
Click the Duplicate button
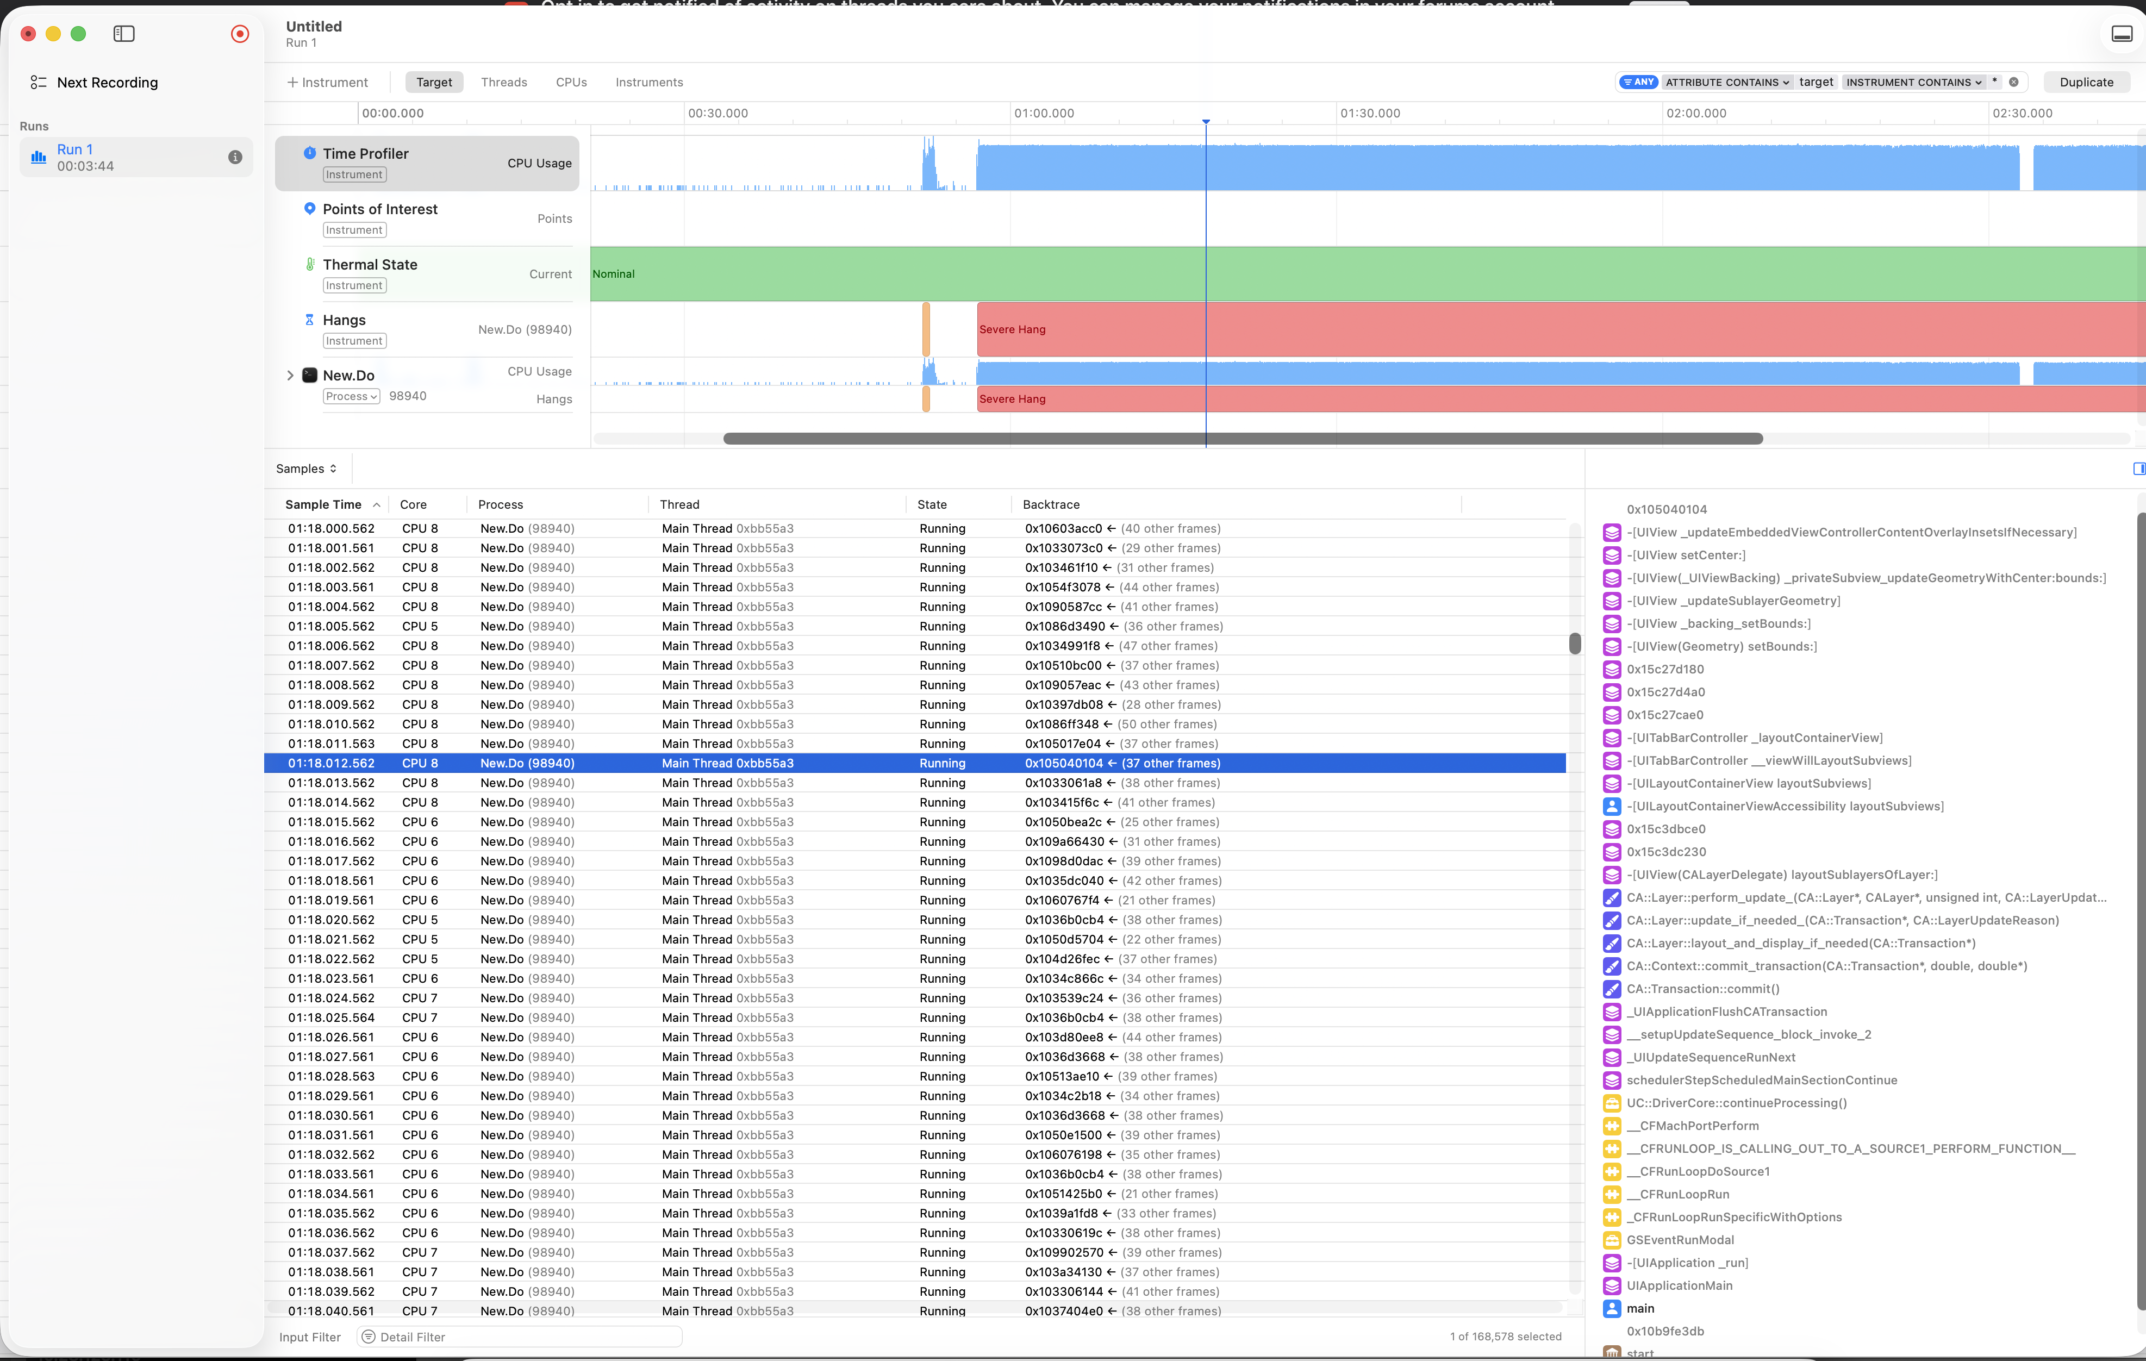tap(2086, 82)
